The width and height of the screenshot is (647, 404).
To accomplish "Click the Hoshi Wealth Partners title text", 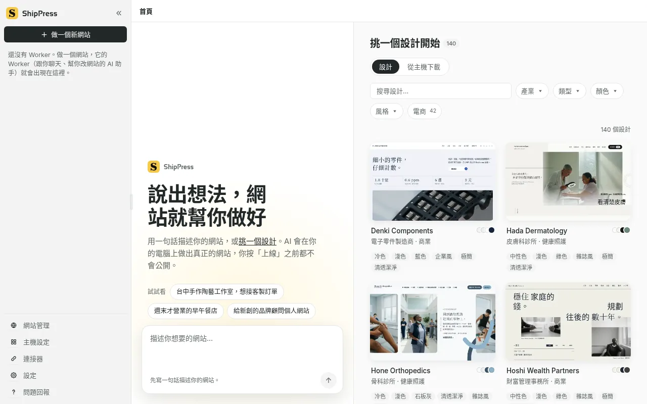I will 543,371.
